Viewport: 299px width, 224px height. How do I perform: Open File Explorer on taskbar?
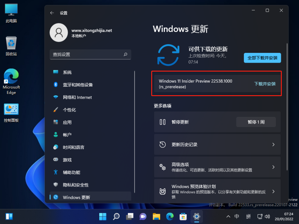tap(157, 216)
